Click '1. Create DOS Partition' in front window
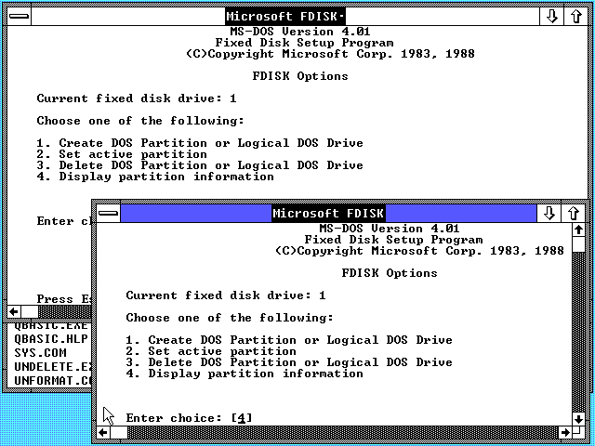The width and height of the screenshot is (595, 446). click(289, 340)
